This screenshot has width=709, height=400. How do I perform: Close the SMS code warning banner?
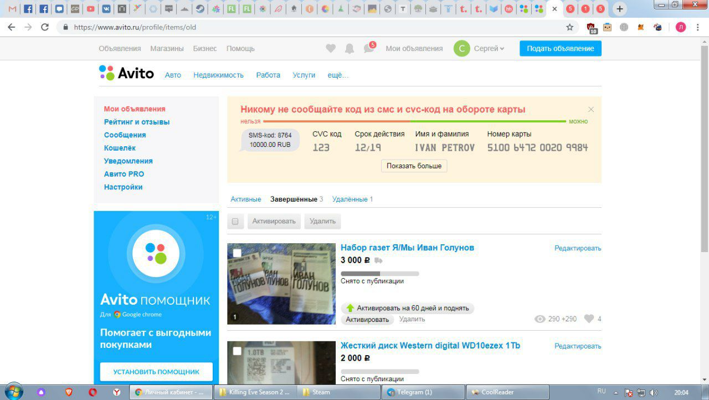click(591, 110)
